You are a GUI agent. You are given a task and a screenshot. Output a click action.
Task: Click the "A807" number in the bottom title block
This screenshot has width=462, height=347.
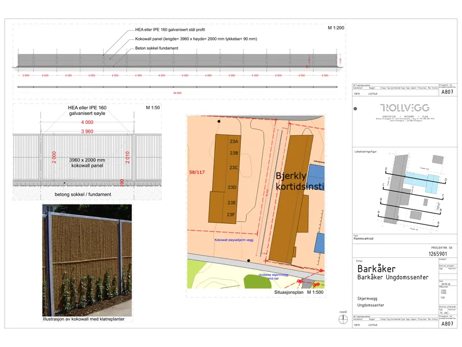[x=447, y=324]
